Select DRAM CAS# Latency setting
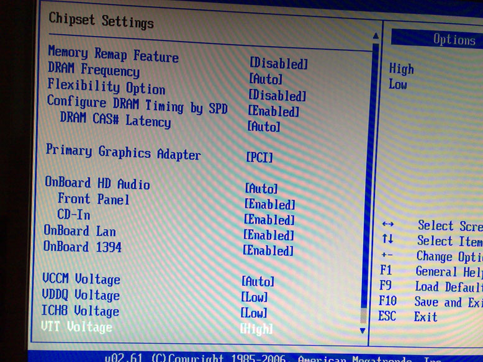The height and width of the screenshot is (362, 483). 115,120
